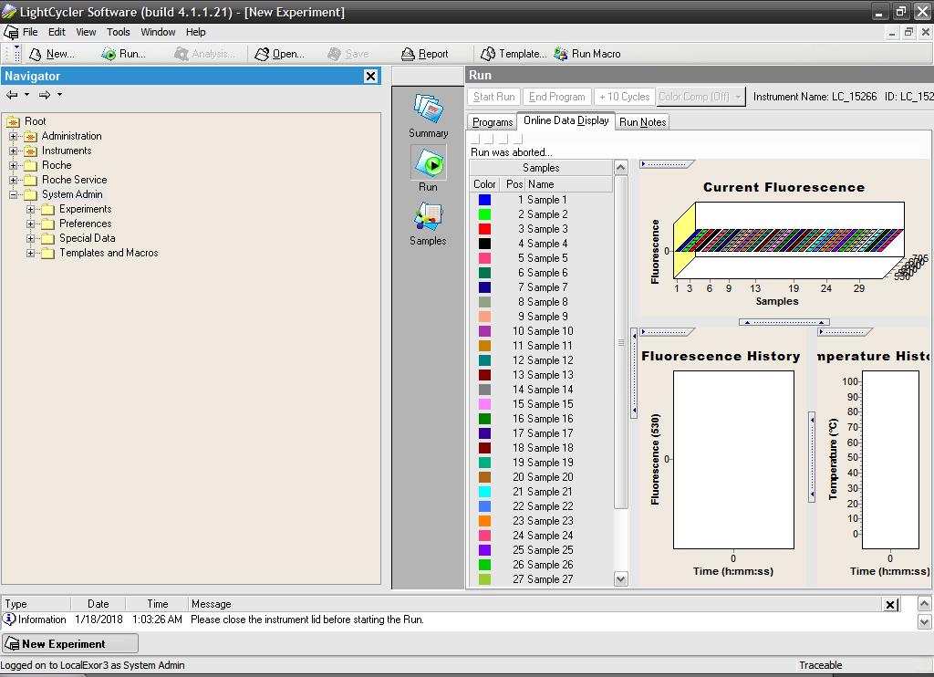
Task: Open the forward arrow history dropdown
Action: point(59,95)
